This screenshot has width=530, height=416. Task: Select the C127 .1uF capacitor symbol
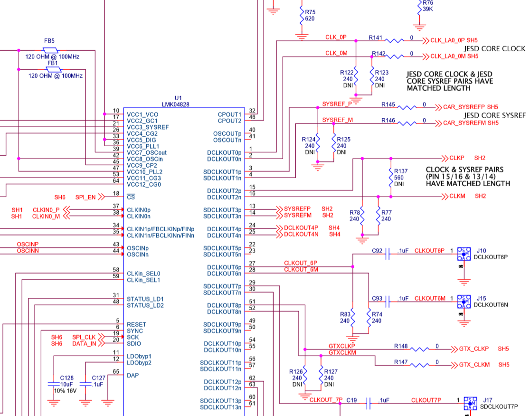pyautogui.click(x=85, y=384)
